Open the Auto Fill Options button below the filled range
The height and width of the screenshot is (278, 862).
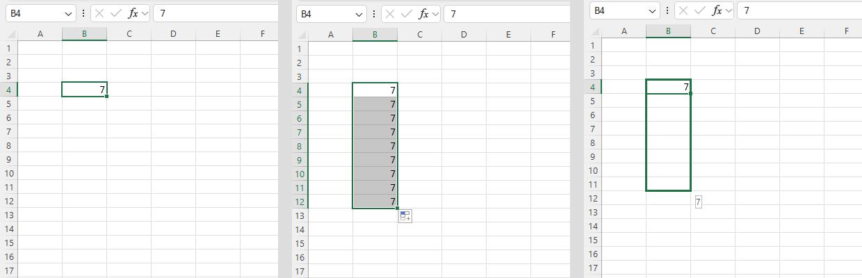(x=405, y=216)
